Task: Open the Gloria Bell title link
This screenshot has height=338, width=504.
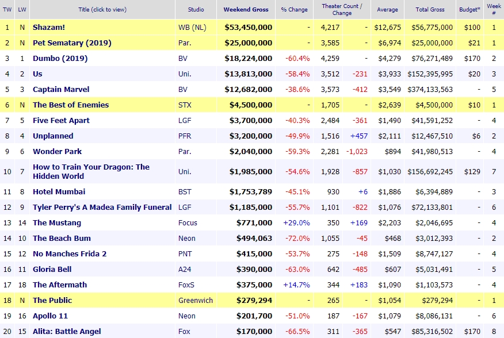Action: click(52, 269)
